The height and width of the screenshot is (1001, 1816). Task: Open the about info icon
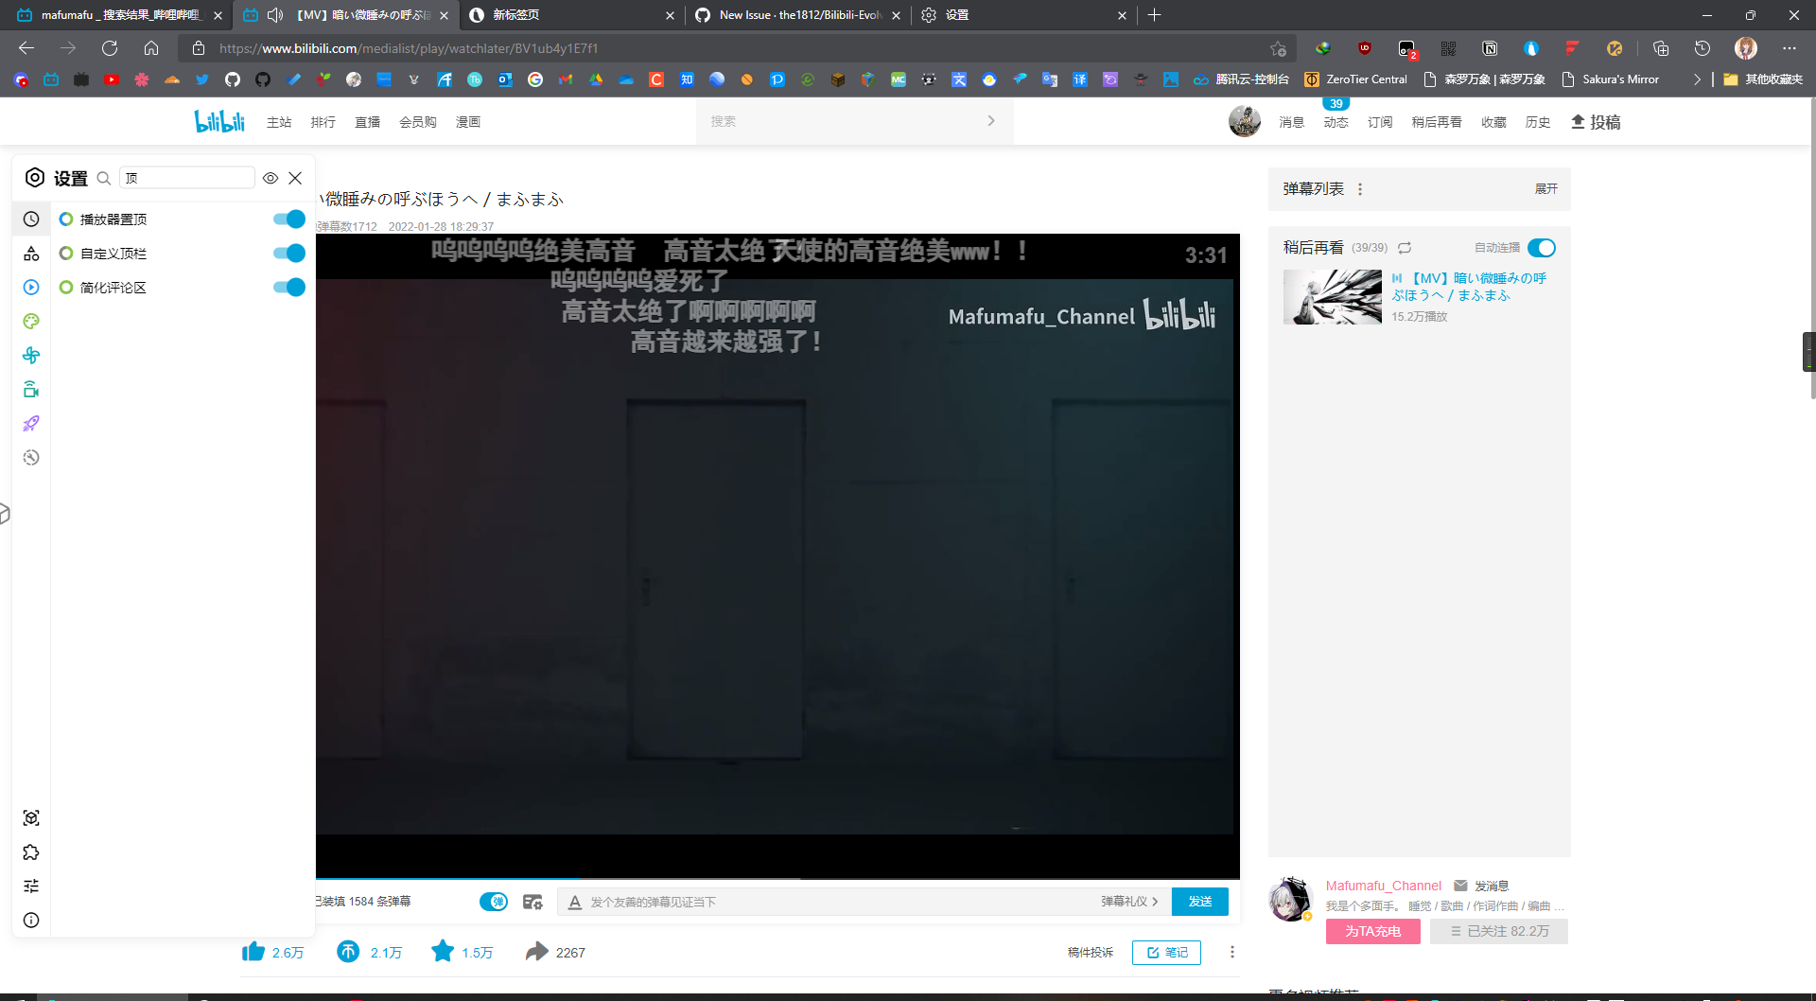click(31, 921)
